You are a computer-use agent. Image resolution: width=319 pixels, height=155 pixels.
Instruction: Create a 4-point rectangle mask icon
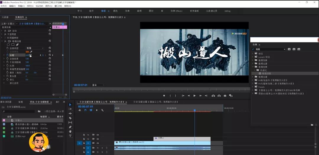[x=13, y=45]
